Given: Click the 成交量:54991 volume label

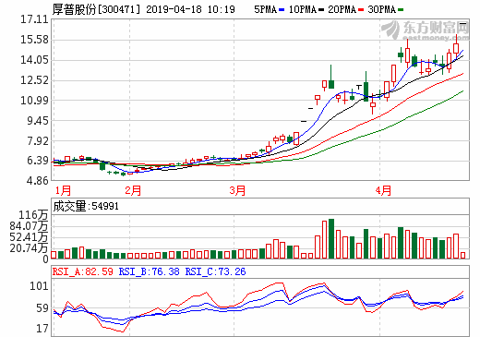Looking at the screenshot, I should pos(86,206).
